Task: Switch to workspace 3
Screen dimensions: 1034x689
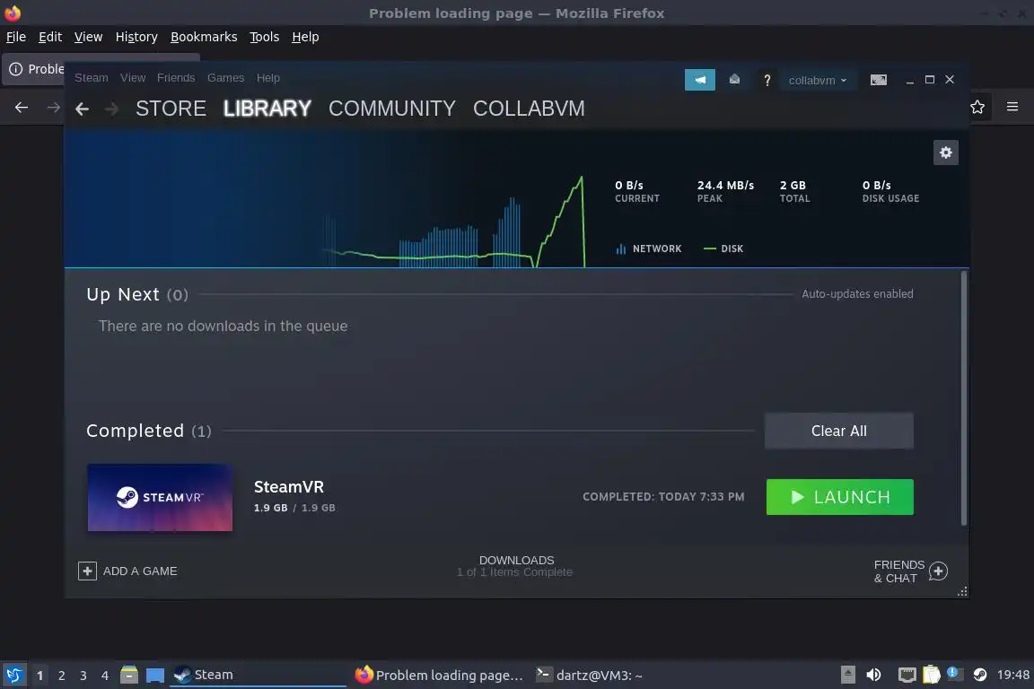Action: (x=83, y=676)
